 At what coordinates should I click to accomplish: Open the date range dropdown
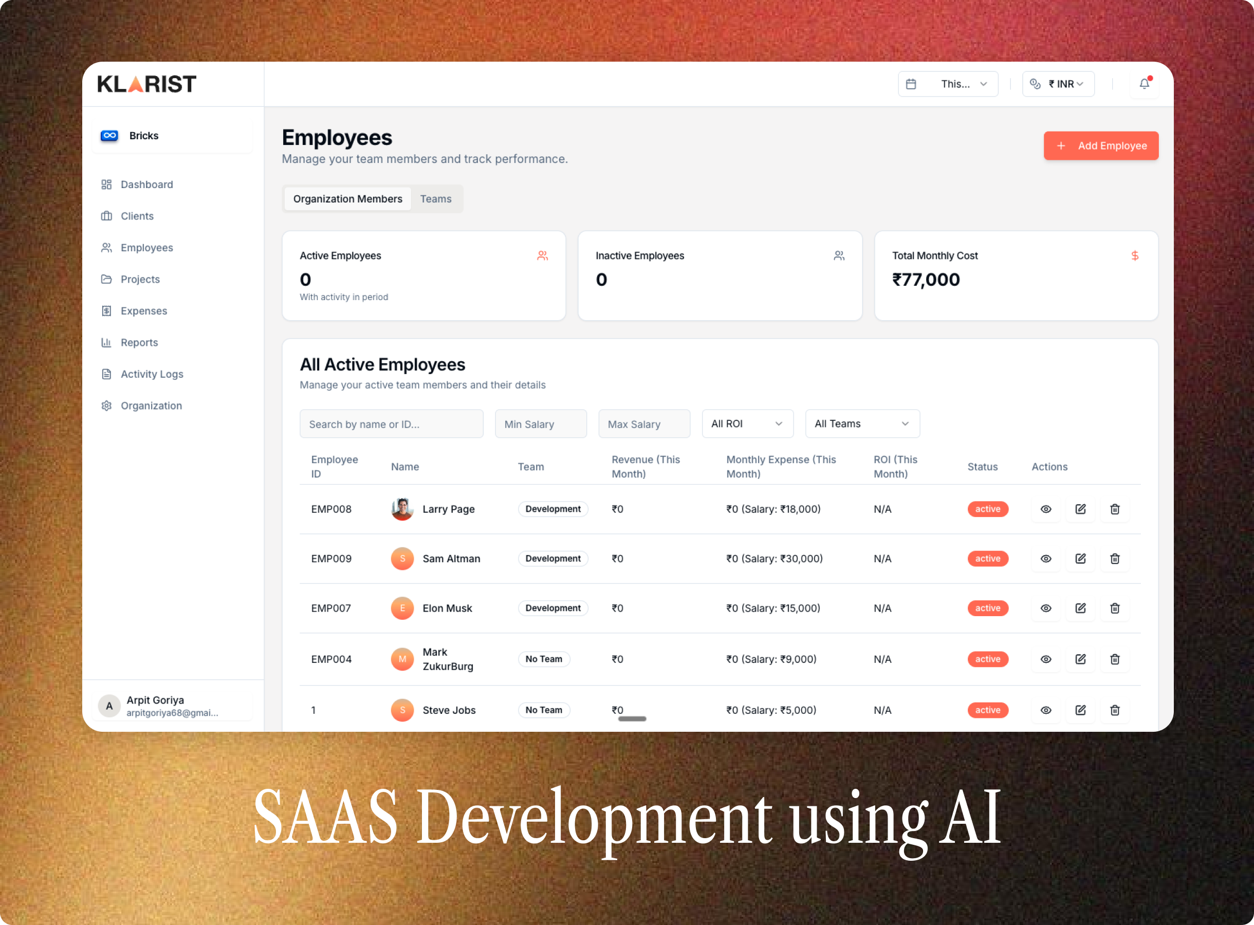coord(948,84)
